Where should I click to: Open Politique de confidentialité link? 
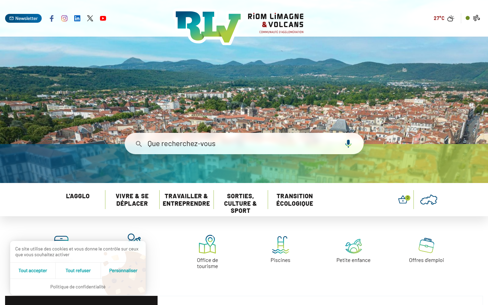78,287
